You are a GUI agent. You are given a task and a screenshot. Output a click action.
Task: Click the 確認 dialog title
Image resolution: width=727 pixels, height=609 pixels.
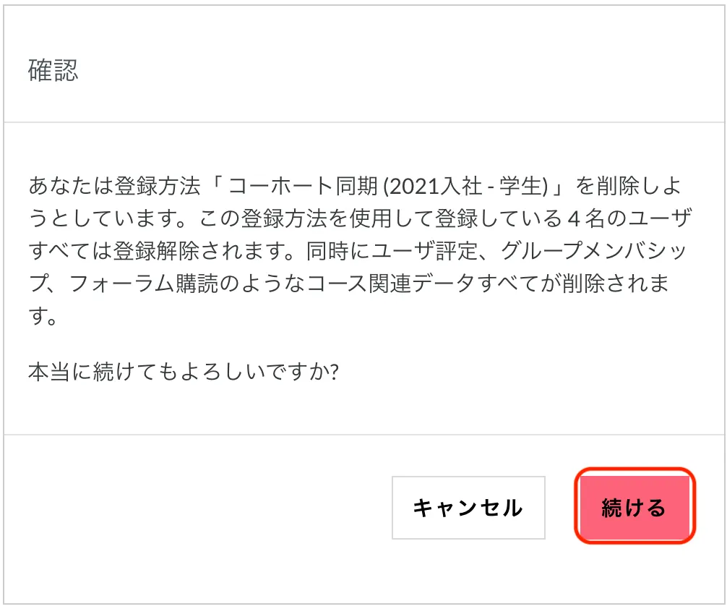tap(53, 70)
